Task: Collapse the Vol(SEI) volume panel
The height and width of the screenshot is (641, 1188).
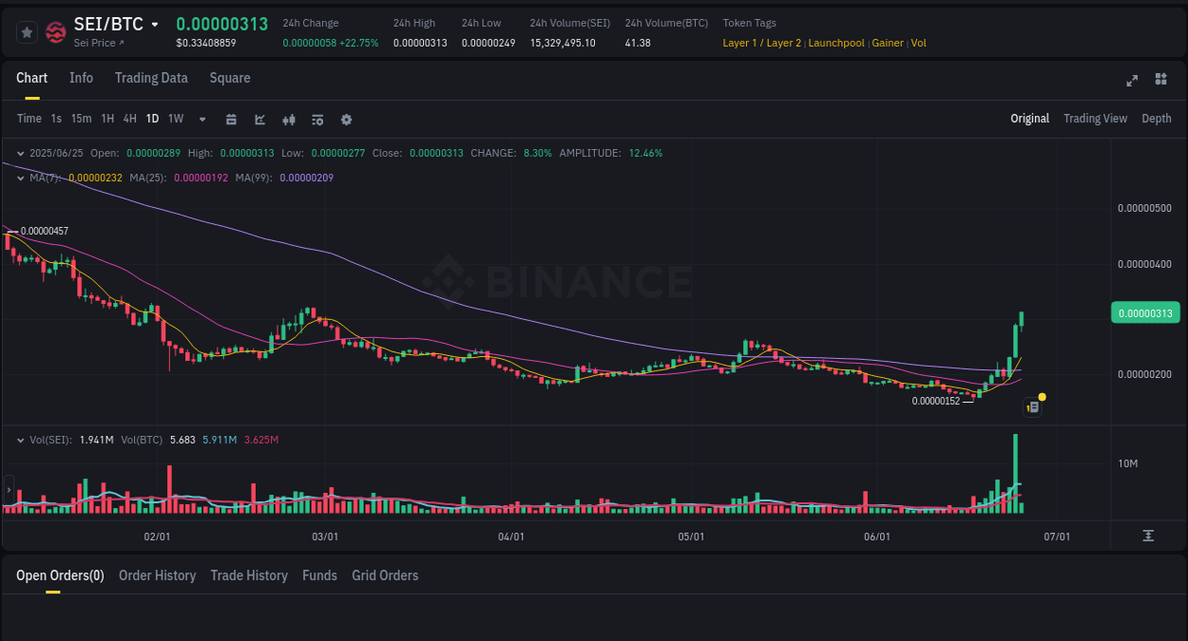Action: coord(21,440)
